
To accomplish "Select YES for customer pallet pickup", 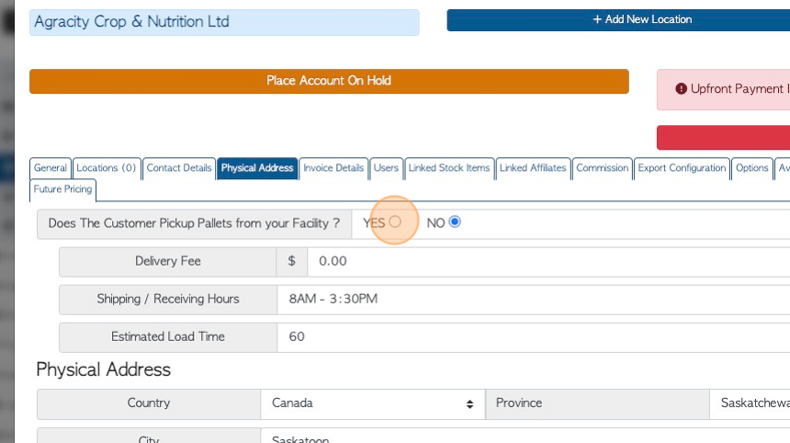I will [x=396, y=221].
